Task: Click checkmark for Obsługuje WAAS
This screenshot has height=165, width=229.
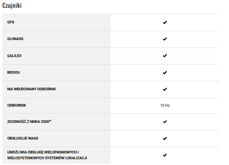Action: 165,139
